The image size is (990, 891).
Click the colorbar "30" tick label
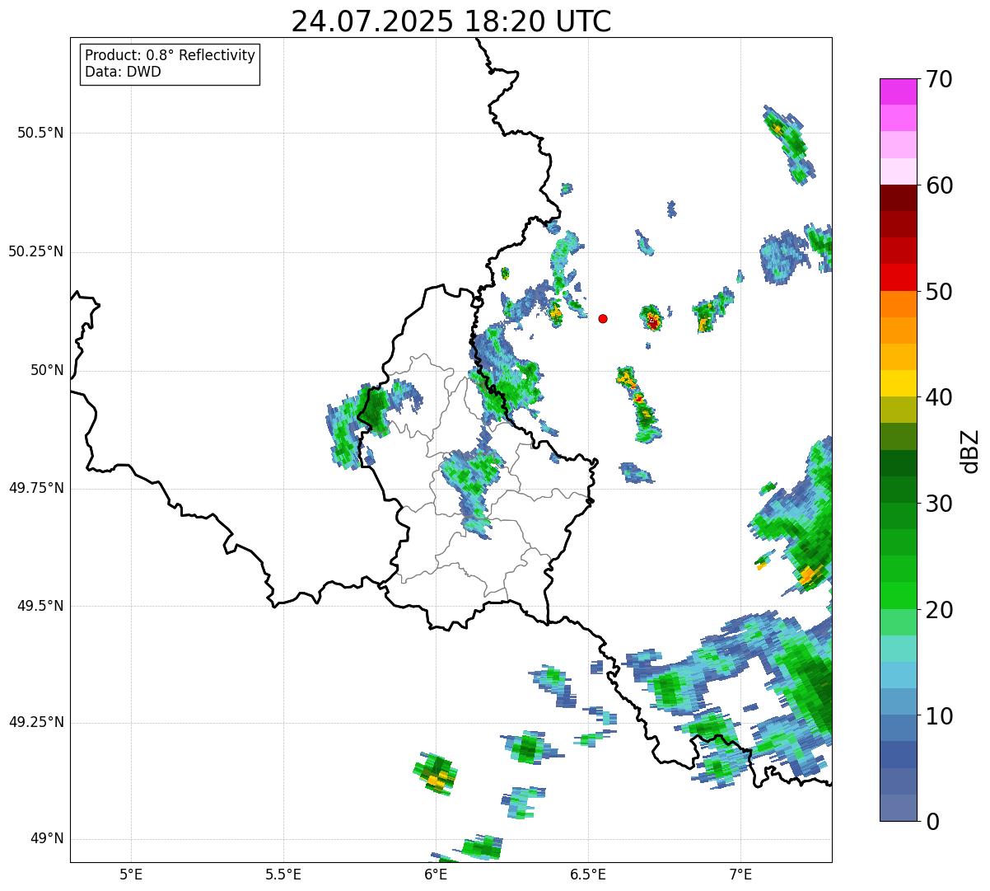tap(939, 504)
